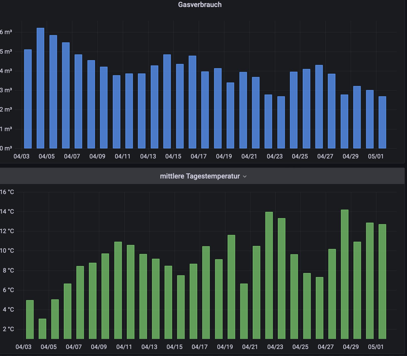Select the last green temperature bar
407x356 pixels.
[x=382, y=282]
